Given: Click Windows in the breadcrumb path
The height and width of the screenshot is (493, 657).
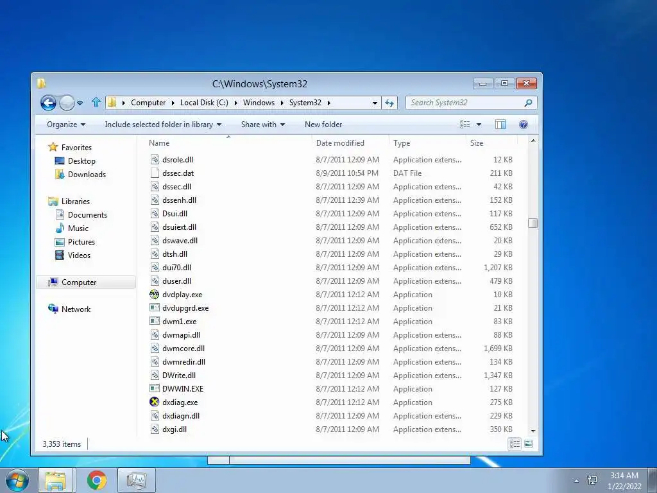Looking at the screenshot, I should [259, 103].
